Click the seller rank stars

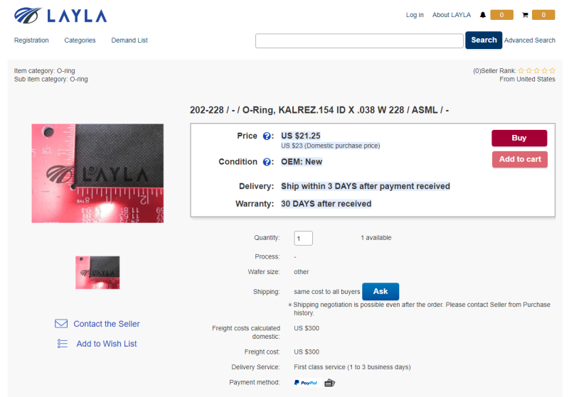536,70
